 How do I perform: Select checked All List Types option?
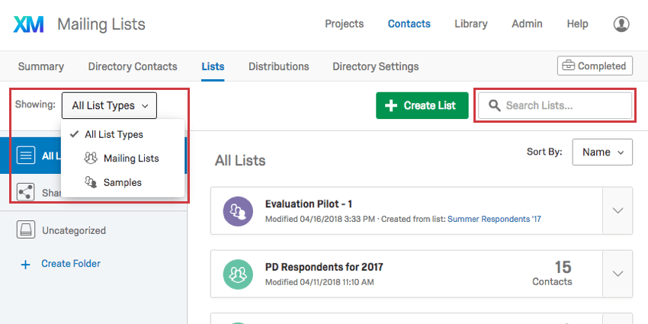123,134
